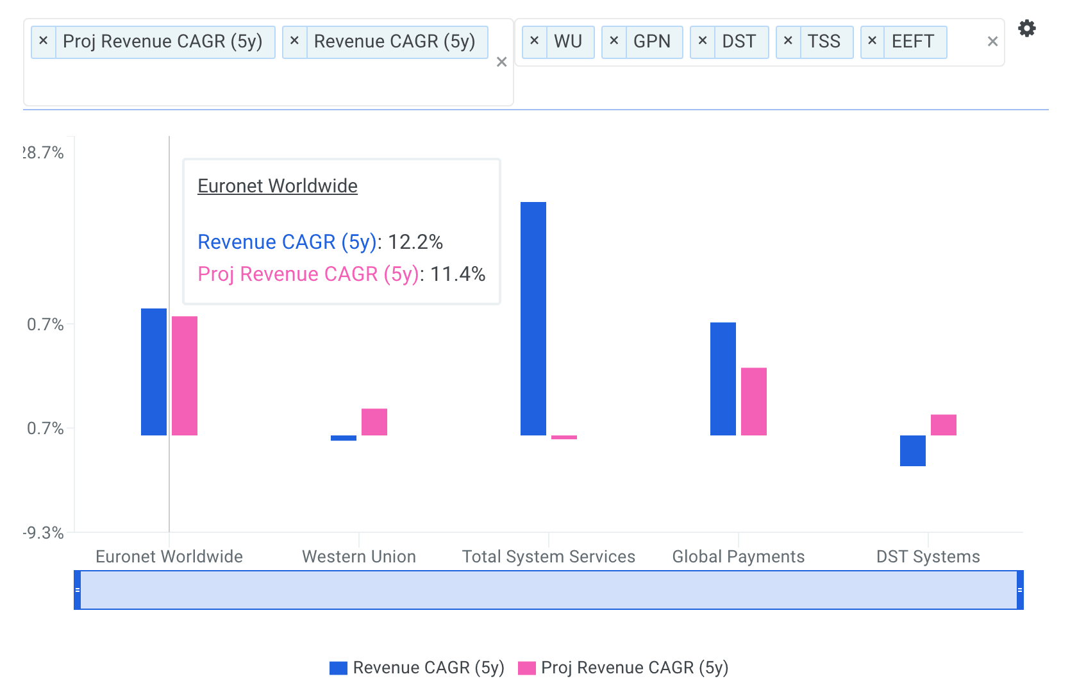Click inside the metrics selection box
This screenshot has width=1086, height=699.
tap(256, 83)
